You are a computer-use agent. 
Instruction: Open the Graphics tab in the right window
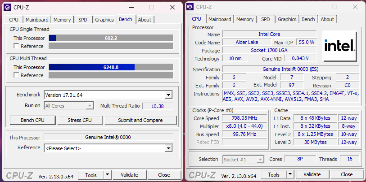click(x=287, y=19)
